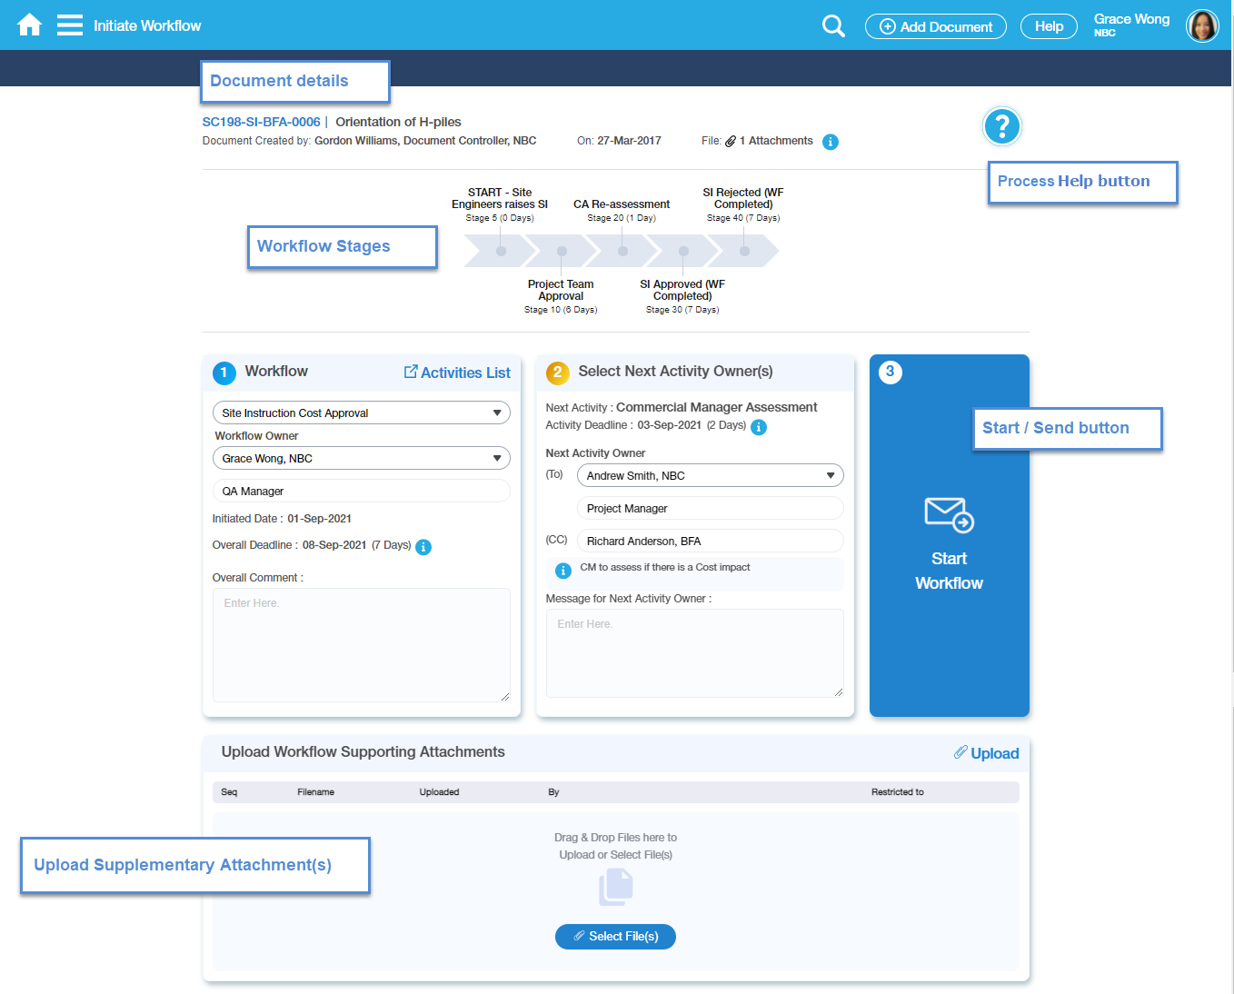Screen dimensions: 1234x994
Task: Click the Add Document button
Action: (935, 26)
